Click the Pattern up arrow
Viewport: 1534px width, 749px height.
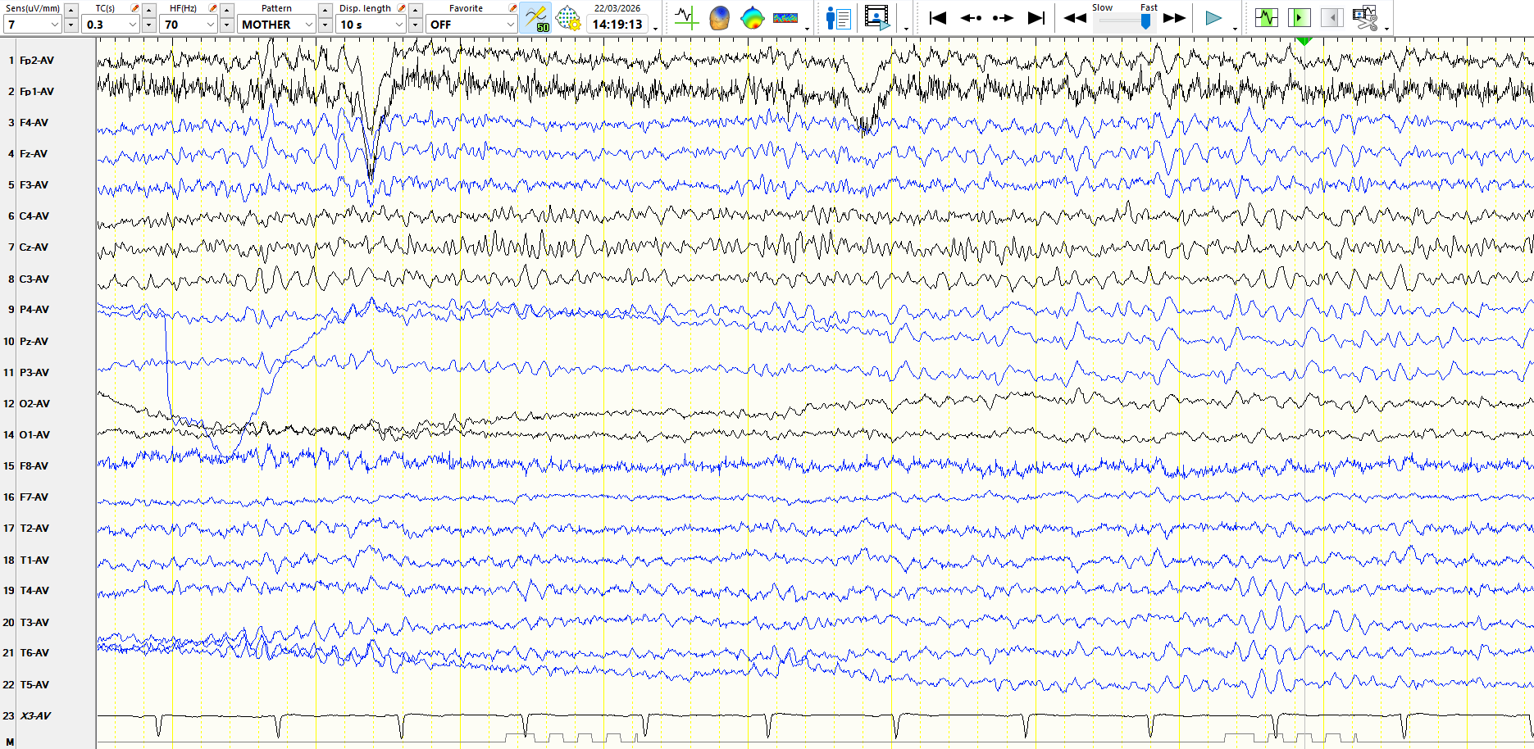coord(325,10)
